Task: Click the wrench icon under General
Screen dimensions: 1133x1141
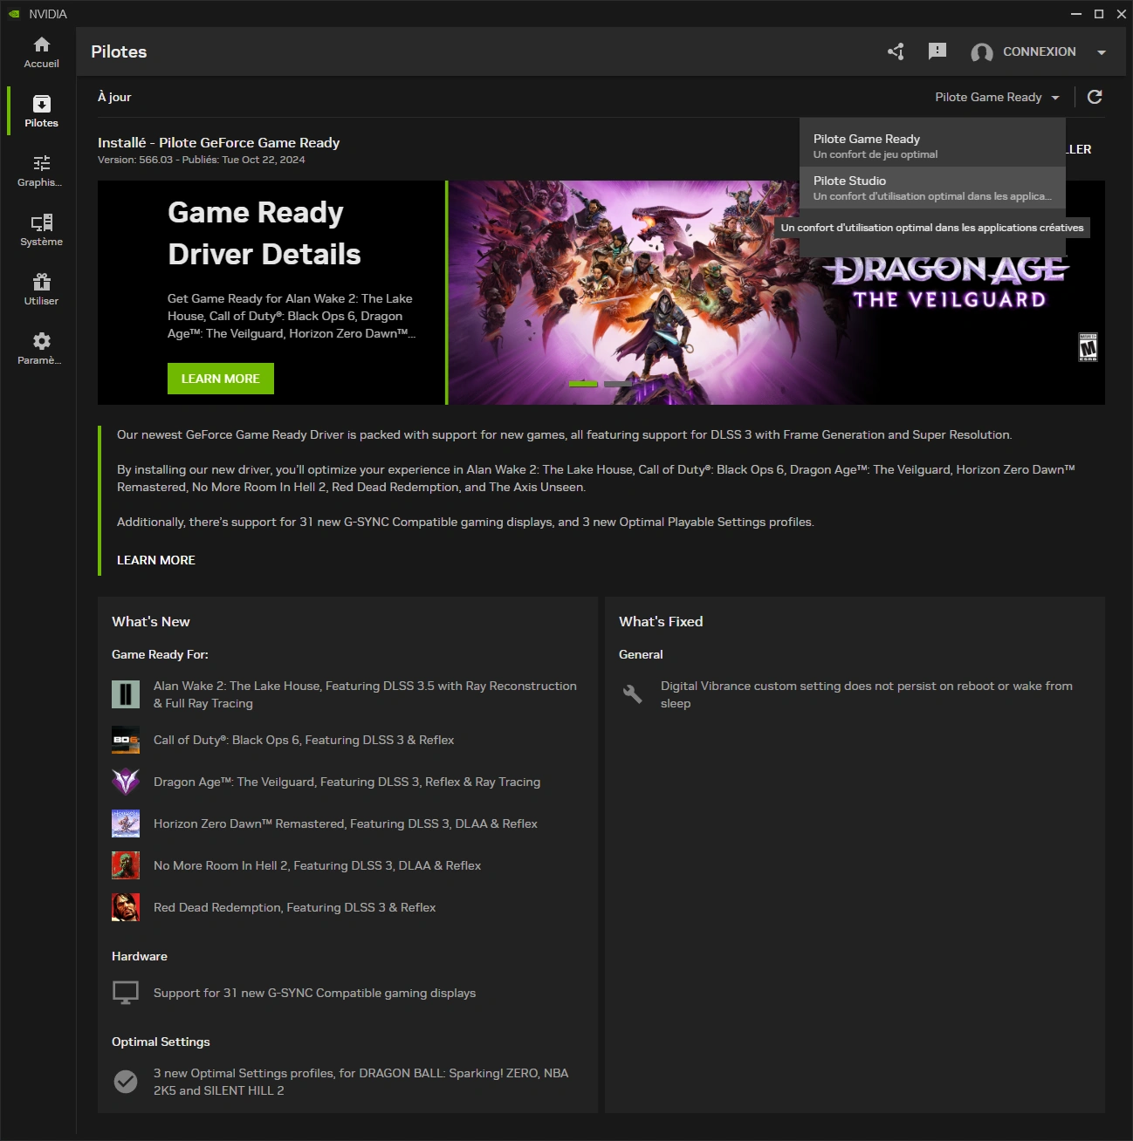Action: click(x=633, y=694)
